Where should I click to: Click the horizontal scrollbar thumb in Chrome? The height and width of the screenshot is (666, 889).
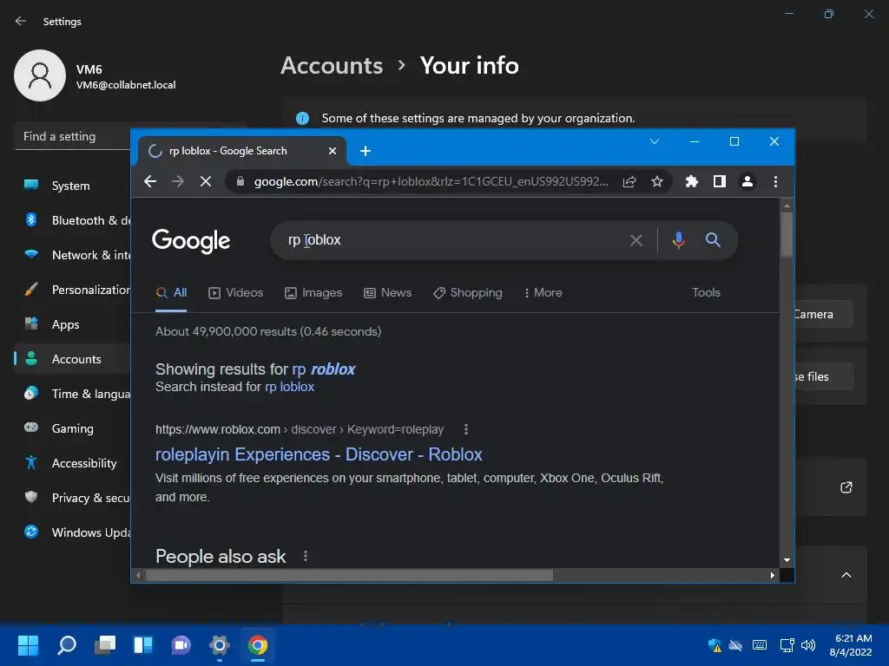pyautogui.click(x=349, y=575)
